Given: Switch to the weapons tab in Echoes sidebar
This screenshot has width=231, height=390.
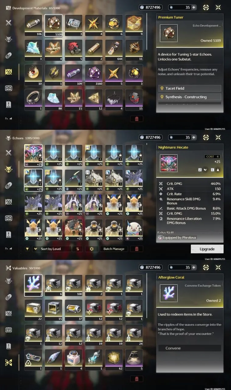Looking at the screenshot, I should click(x=9, y=153).
